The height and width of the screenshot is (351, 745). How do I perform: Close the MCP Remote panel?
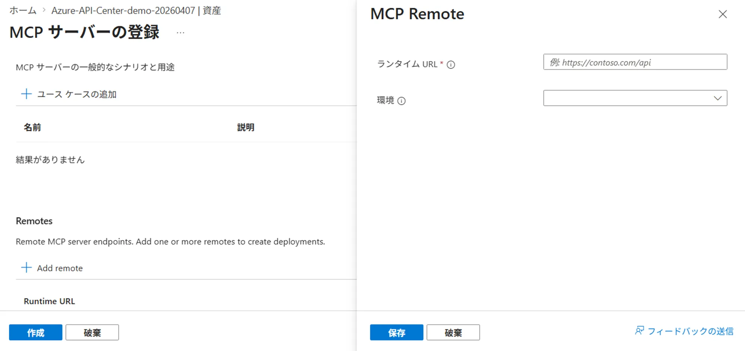click(x=723, y=14)
